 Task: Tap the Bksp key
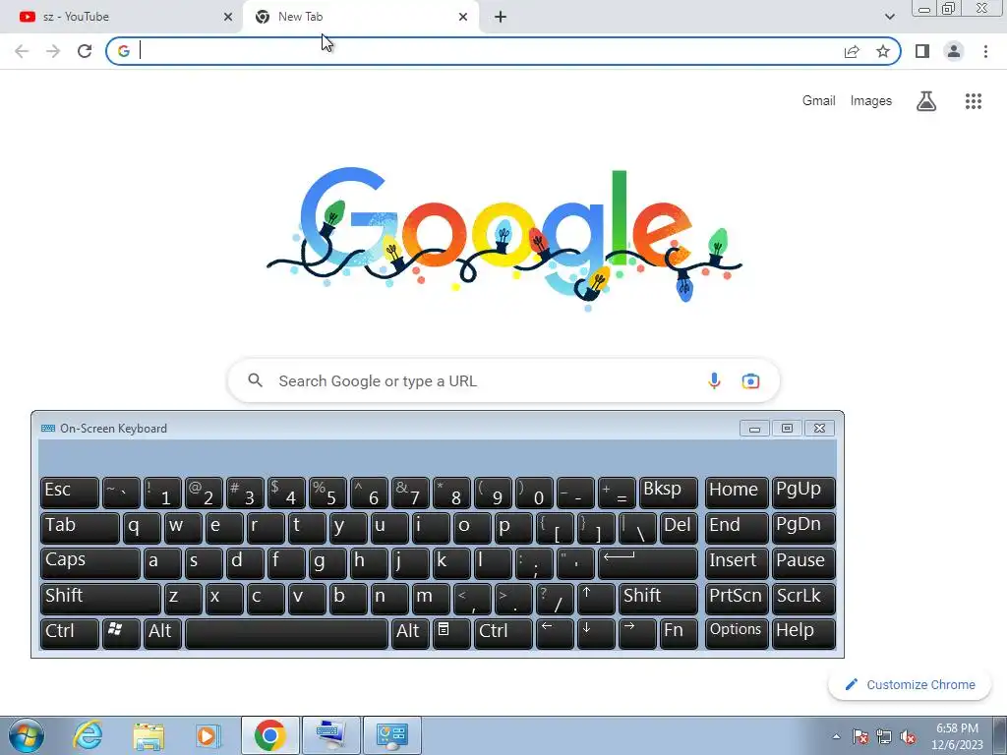(669, 492)
